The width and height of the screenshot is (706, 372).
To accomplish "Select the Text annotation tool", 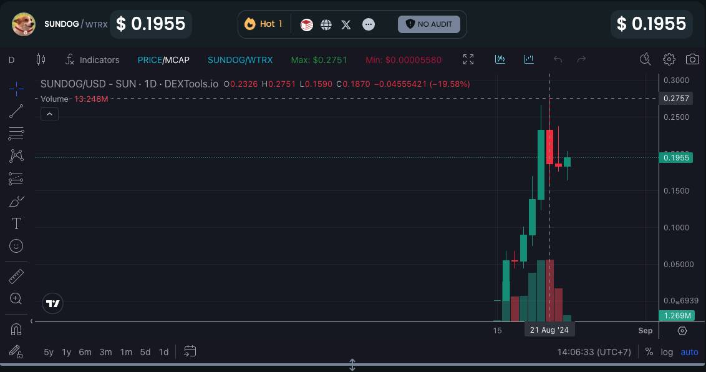I will click(16, 223).
